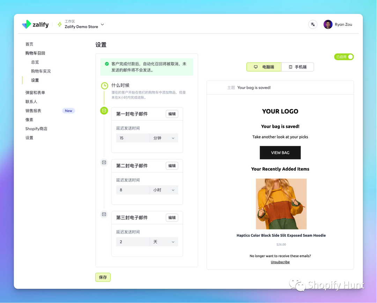The width and height of the screenshot is (377, 303).
Task: Click Ryan Zou's profile avatar
Action: point(327,24)
